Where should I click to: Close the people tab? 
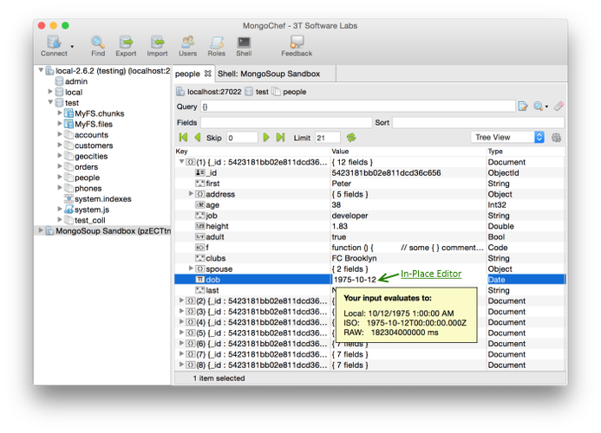(208, 73)
